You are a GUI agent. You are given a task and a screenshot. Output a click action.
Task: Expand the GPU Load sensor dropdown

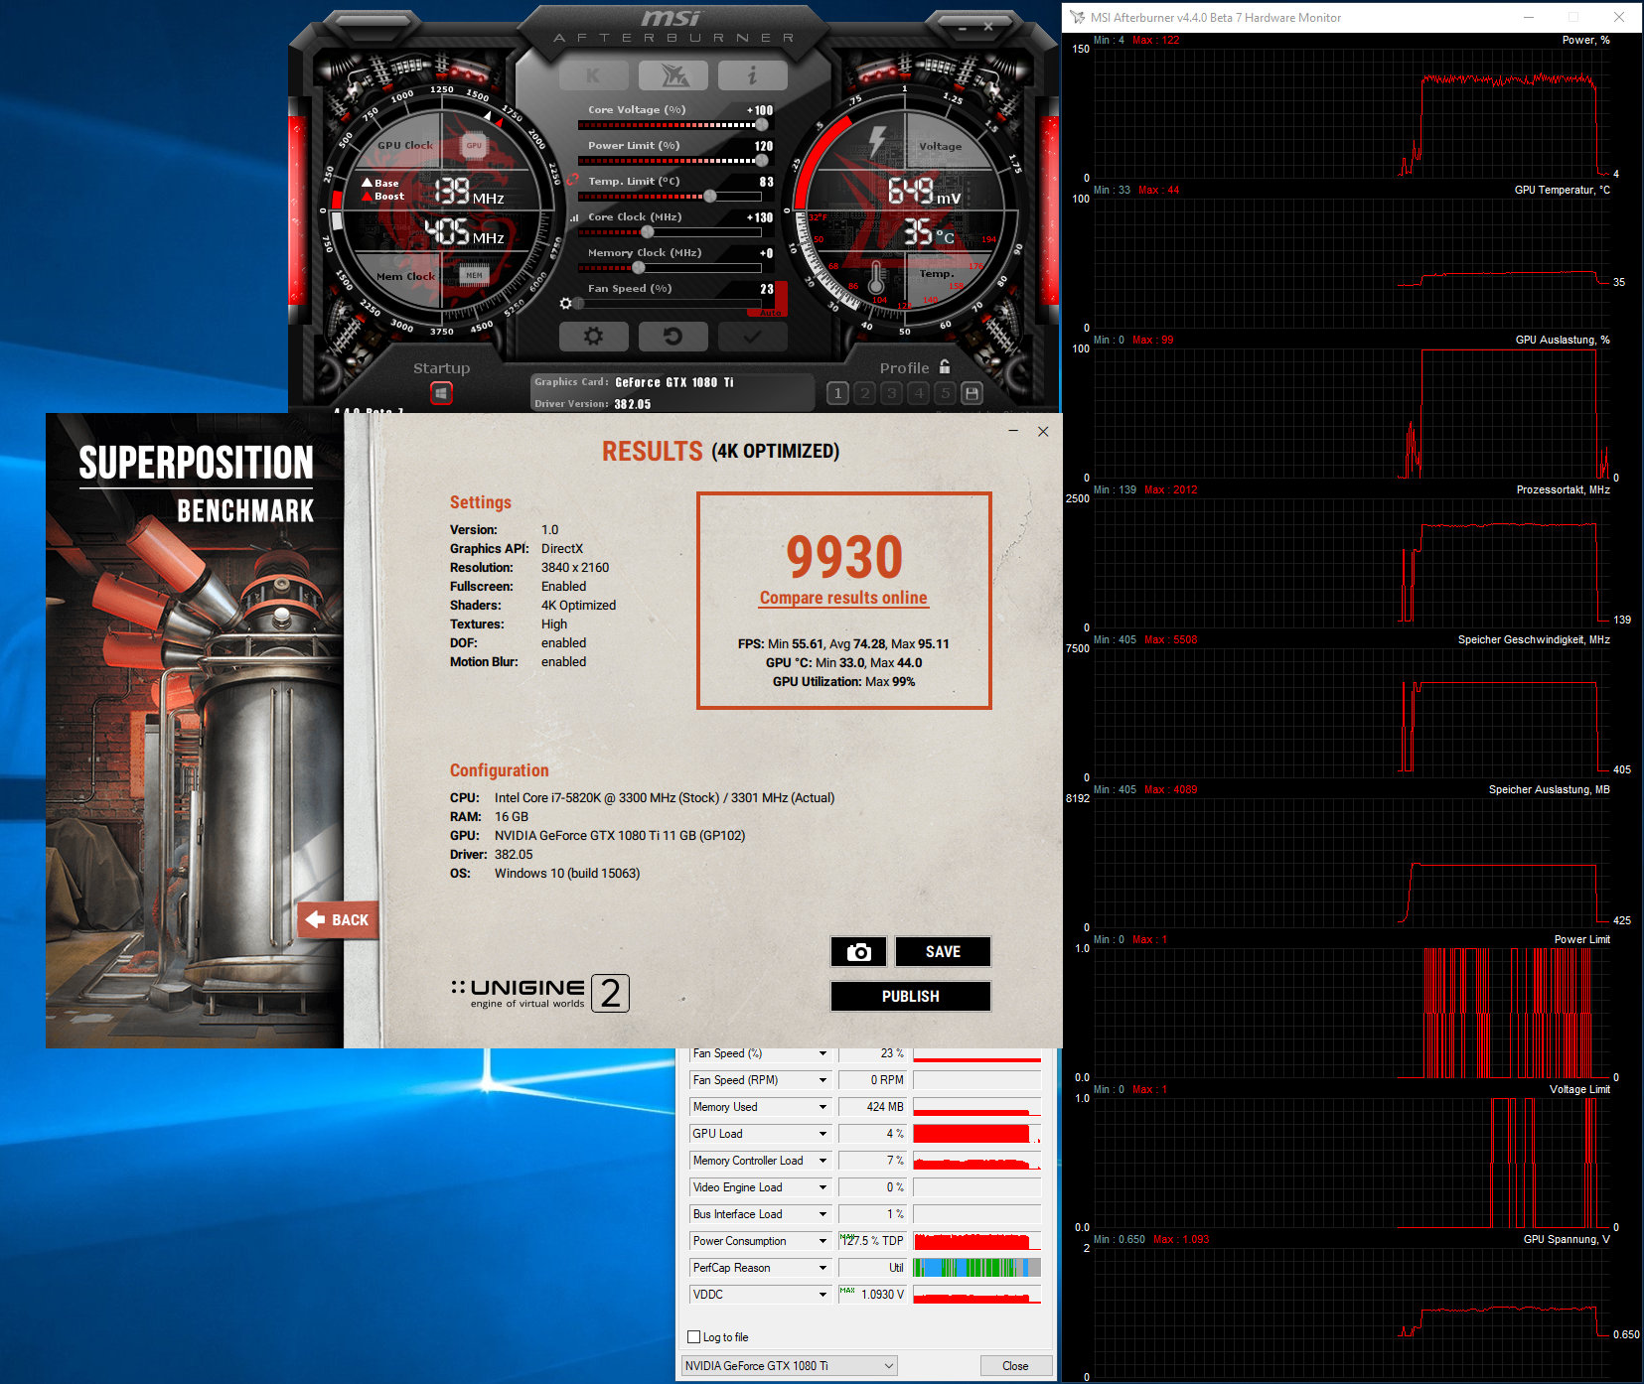pyautogui.click(x=822, y=1134)
